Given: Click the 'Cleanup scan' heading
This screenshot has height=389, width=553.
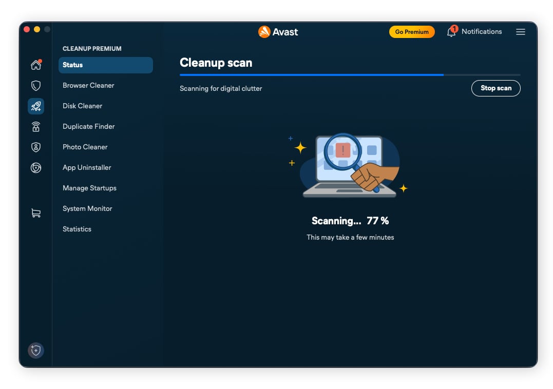Looking at the screenshot, I should click(x=216, y=63).
